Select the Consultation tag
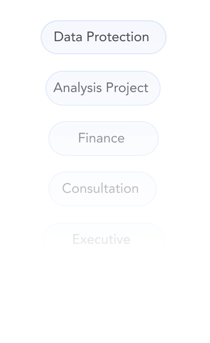This screenshot has width=210, height=343. (x=103, y=189)
